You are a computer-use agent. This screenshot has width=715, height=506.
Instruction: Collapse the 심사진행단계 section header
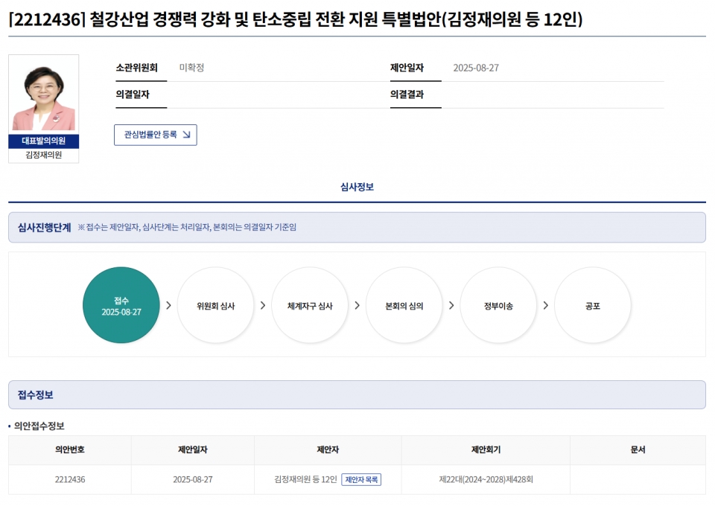(x=45, y=227)
